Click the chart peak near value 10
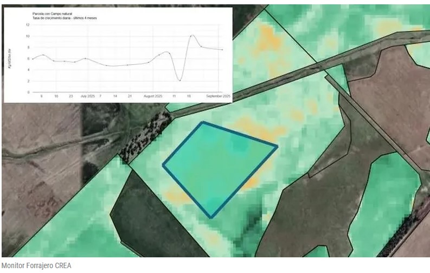This screenshot has height=273, width=430. [x=192, y=36]
